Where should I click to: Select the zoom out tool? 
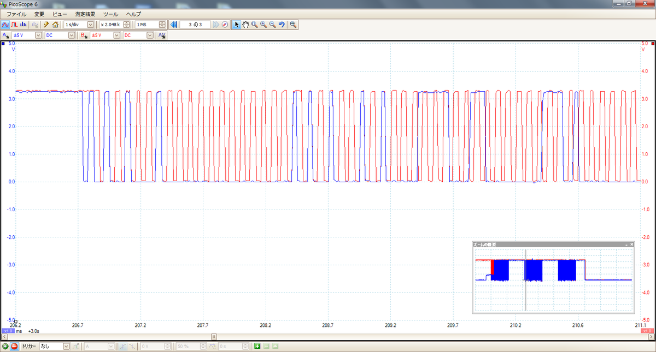272,25
